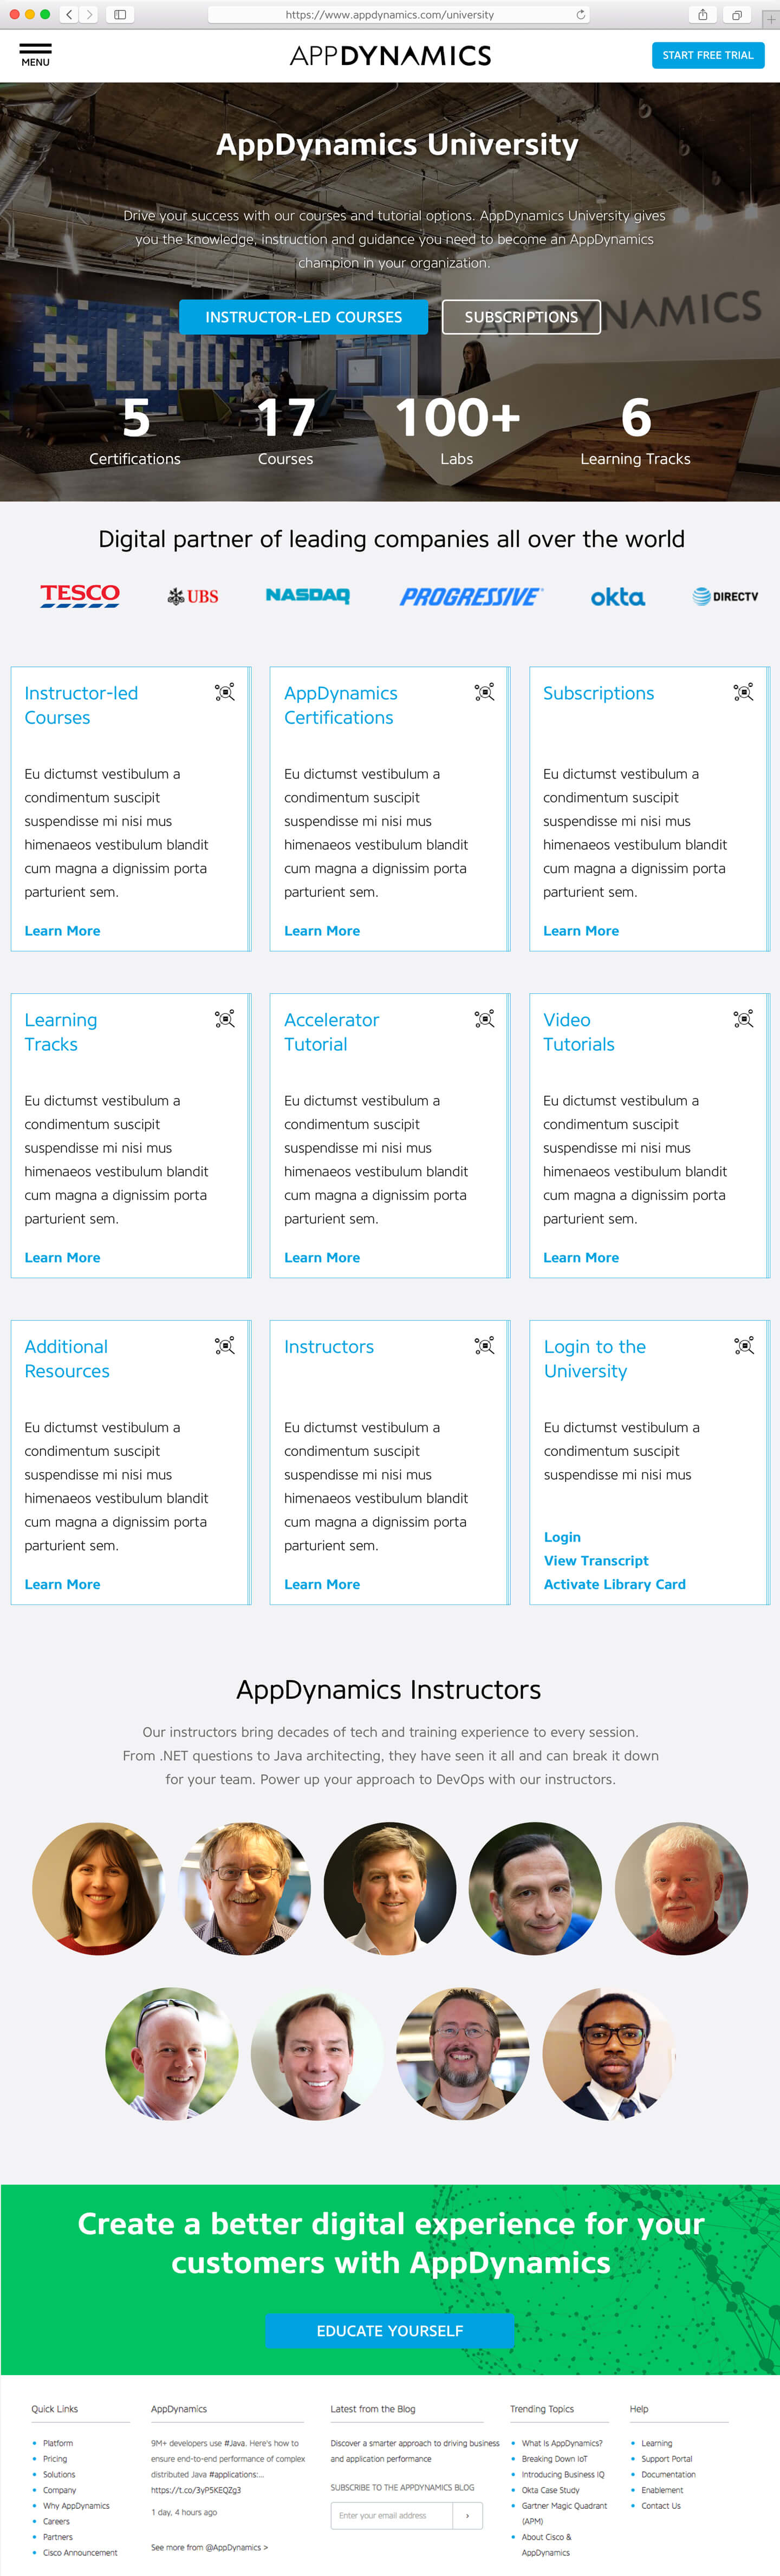Click the icon on the Instructor-led Courses card

tap(225, 692)
